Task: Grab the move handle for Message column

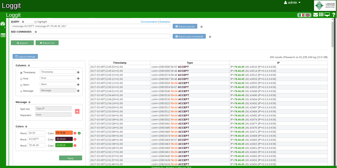Action: click(x=78, y=91)
